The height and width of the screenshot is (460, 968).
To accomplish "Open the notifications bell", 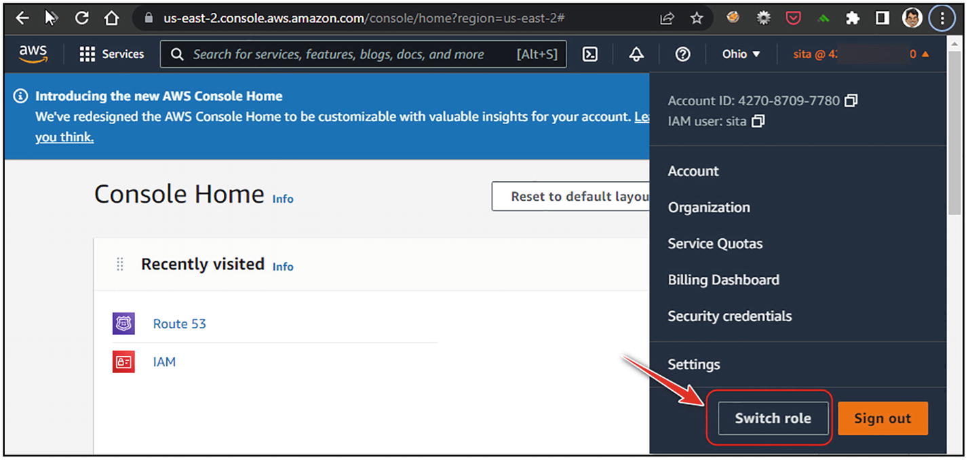I will [x=636, y=54].
